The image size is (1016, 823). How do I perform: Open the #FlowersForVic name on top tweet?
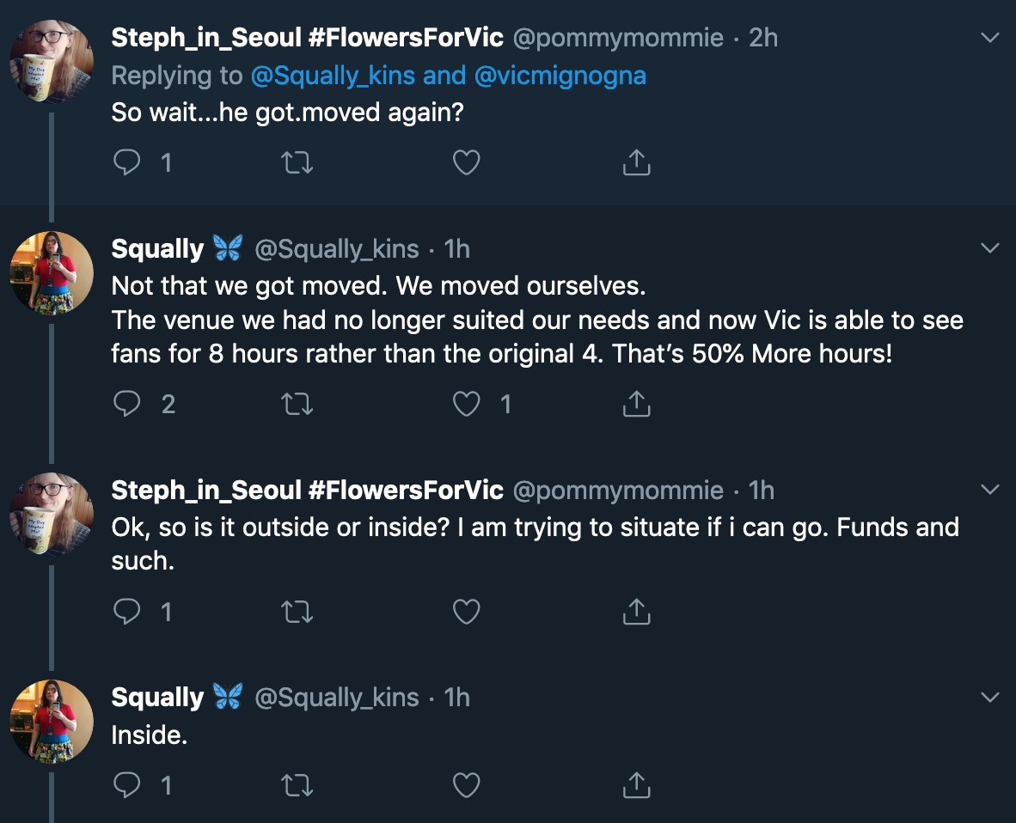406,38
